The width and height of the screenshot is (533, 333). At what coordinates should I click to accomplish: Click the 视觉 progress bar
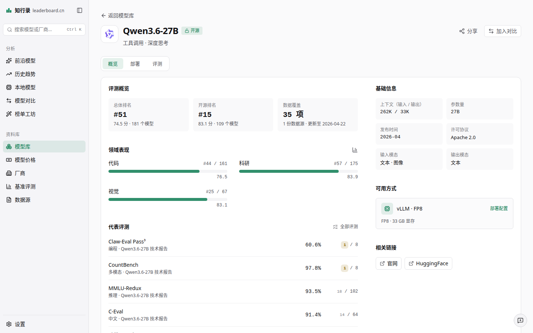(x=168, y=199)
